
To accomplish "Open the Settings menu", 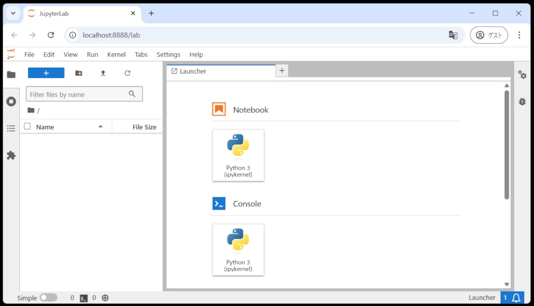I will pos(168,54).
